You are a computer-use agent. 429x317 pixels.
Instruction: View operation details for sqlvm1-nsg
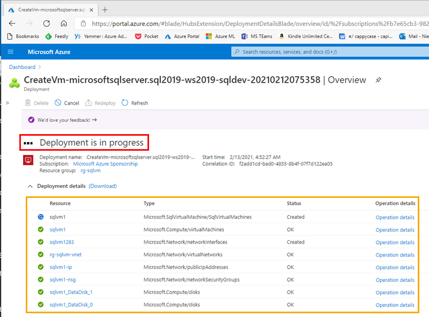click(395, 280)
